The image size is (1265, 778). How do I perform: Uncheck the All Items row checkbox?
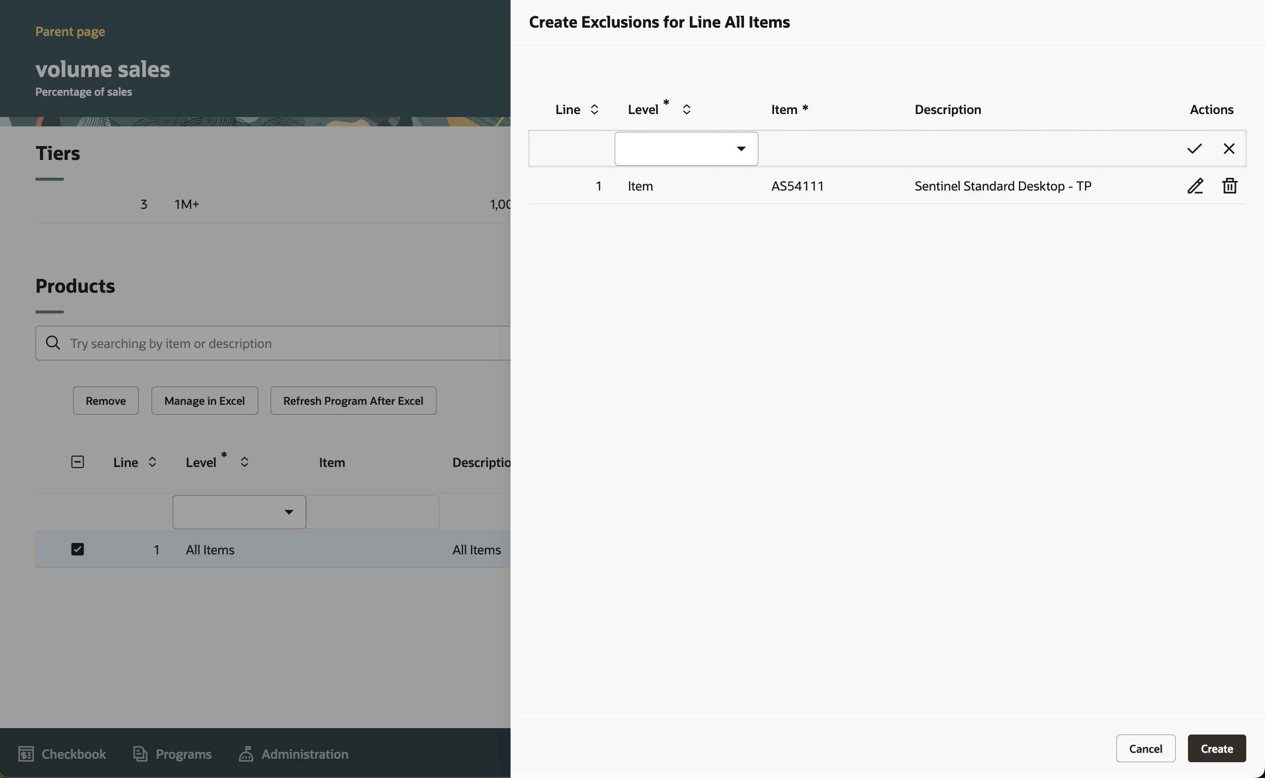(77, 549)
